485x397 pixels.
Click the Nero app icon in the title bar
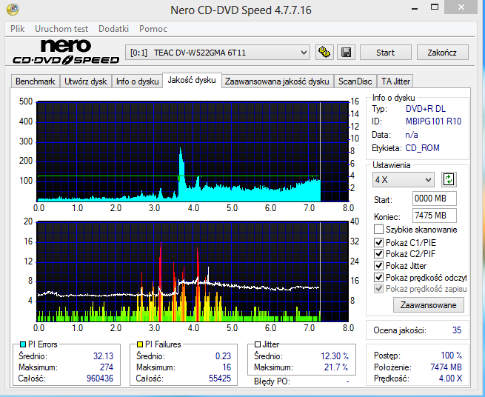click(13, 10)
